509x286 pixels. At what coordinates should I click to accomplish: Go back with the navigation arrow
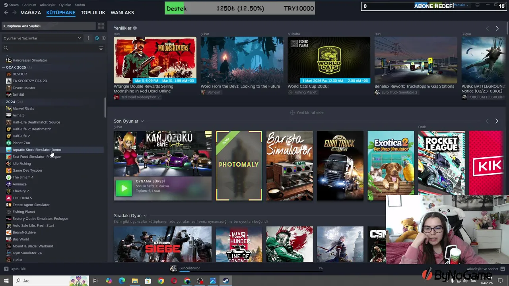tap(6, 12)
